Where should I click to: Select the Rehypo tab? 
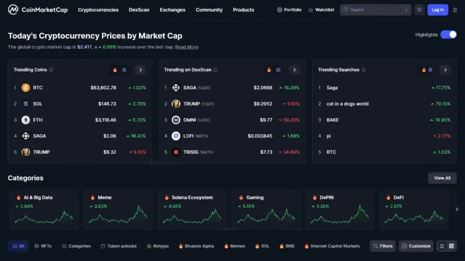coord(158,246)
